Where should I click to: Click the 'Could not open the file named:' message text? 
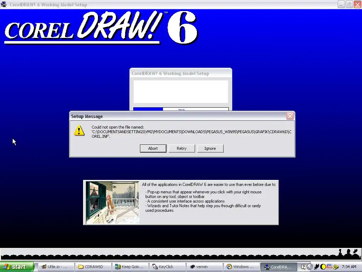118,127
